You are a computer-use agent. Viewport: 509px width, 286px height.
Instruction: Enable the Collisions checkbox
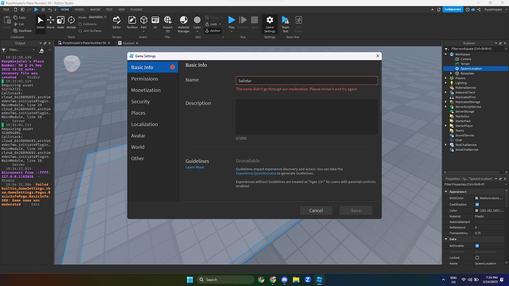pyautogui.click(x=80, y=24)
